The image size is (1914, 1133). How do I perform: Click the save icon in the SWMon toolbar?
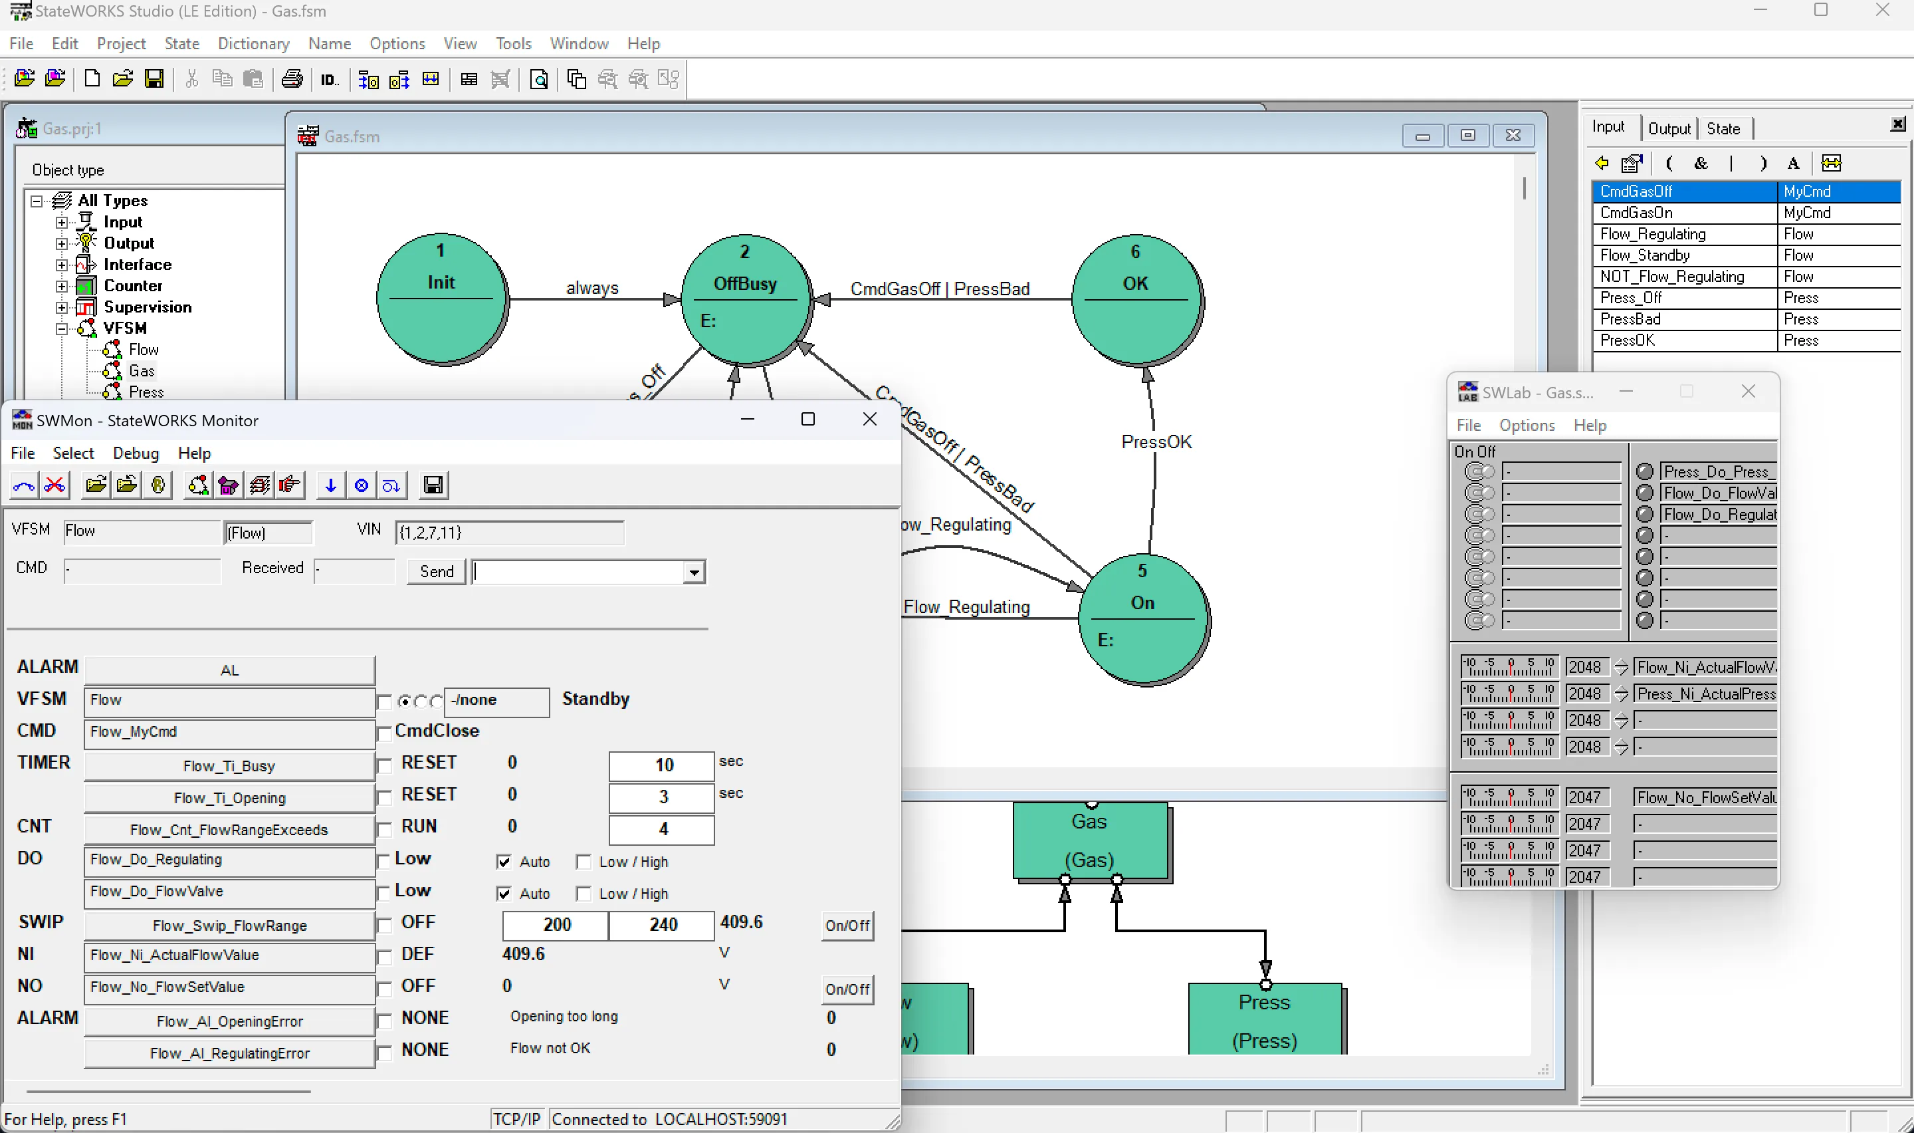point(433,485)
